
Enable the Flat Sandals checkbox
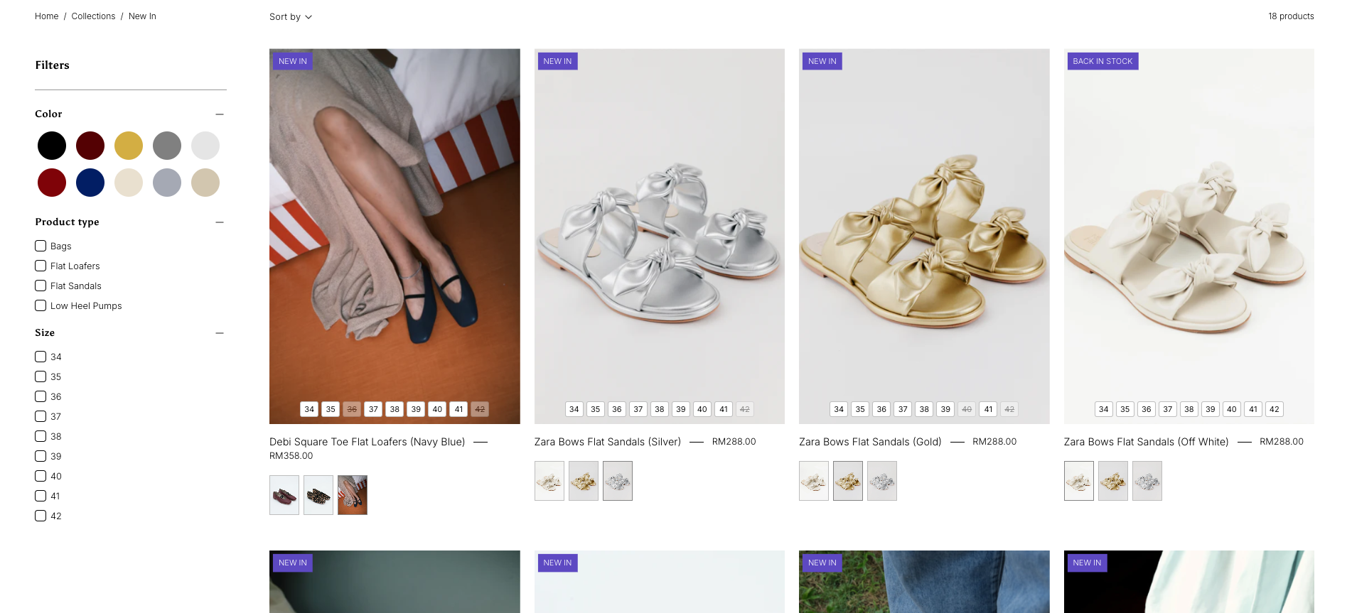pos(41,286)
